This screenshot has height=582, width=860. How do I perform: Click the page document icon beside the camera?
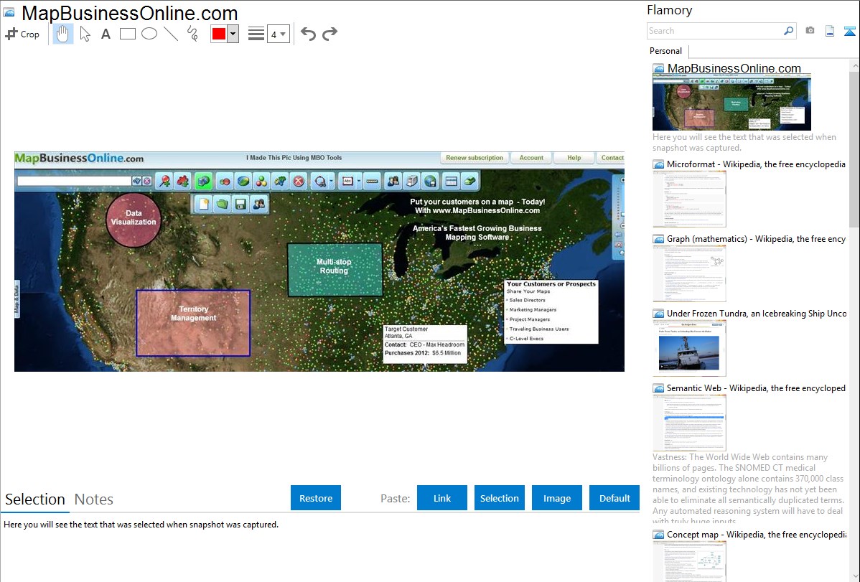point(830,31)
